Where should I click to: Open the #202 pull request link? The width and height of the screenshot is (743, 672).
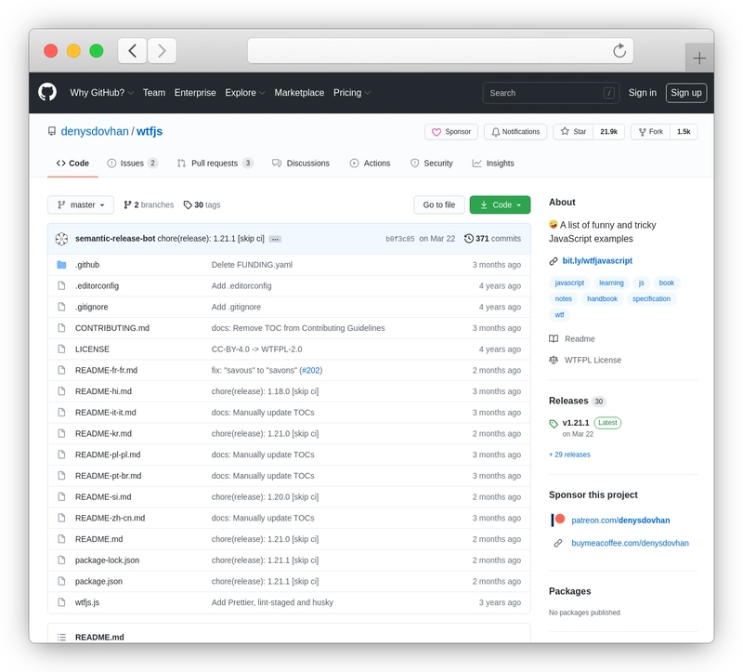[x=311, y=370]
